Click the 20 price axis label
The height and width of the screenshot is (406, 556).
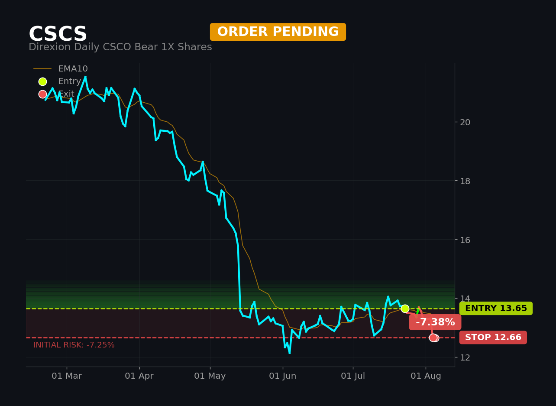[x=465, y=122]
